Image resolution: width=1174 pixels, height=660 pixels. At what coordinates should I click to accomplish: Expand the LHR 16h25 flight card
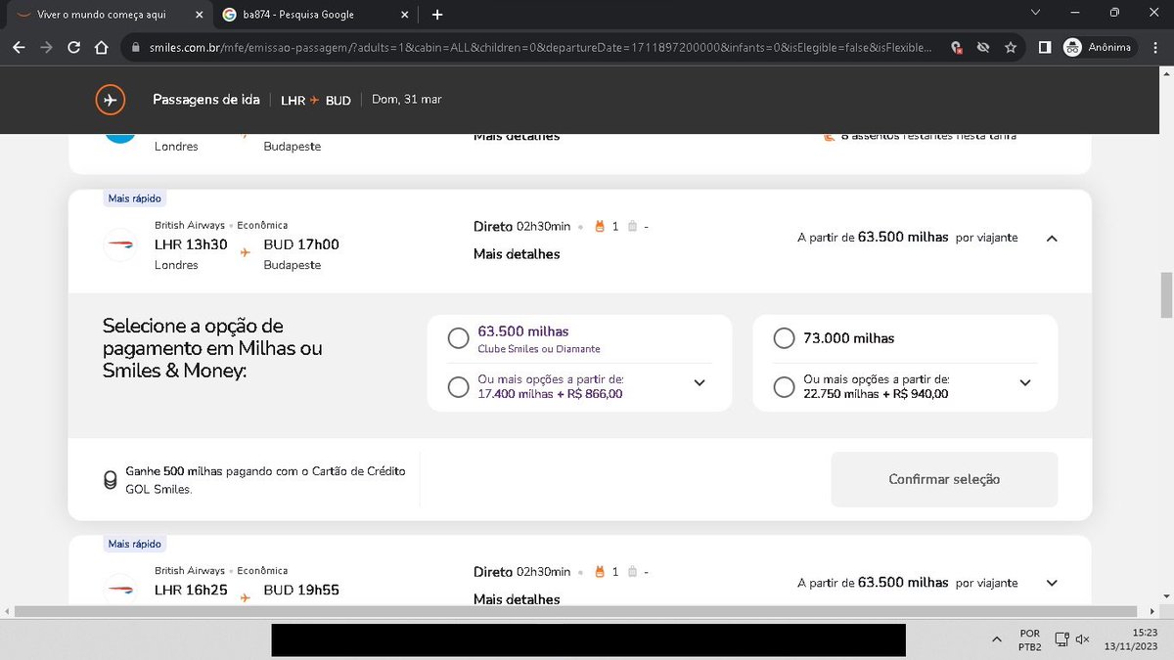pyautogui.click(x=1052, y=583)
